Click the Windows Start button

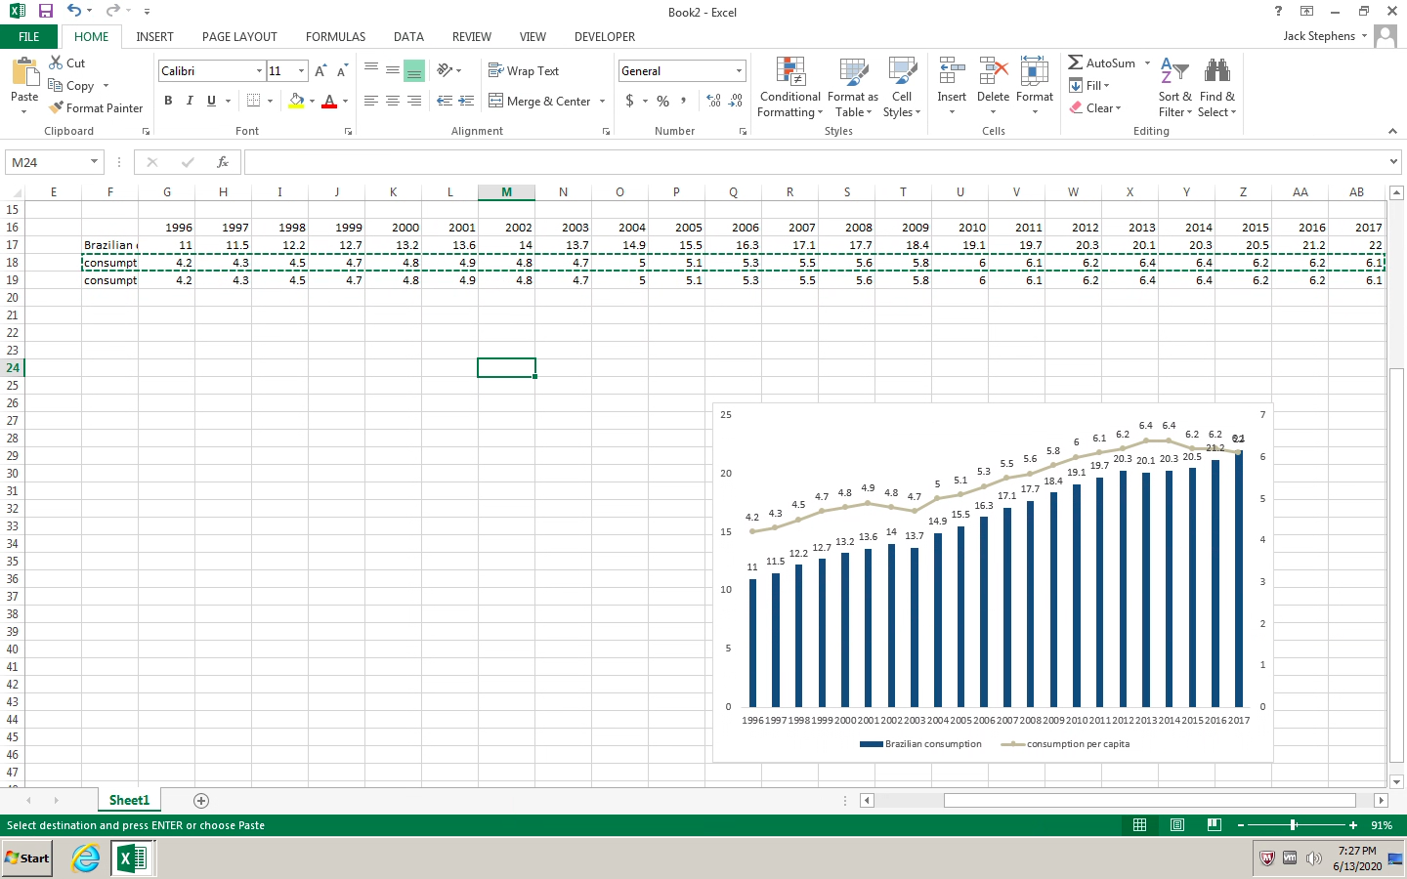click(27, 858)
